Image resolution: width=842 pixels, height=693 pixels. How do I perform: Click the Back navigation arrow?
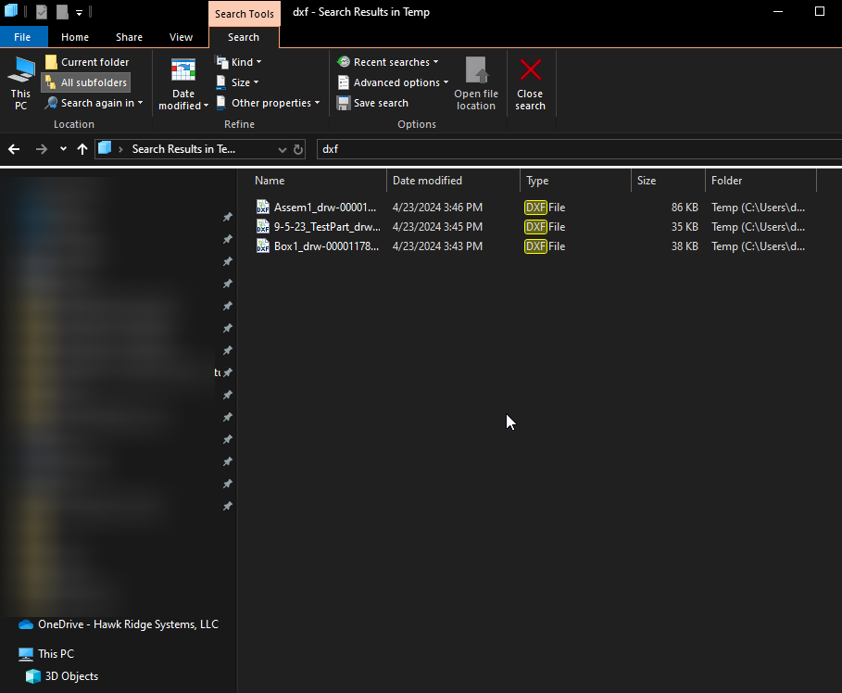click(14, 149)
